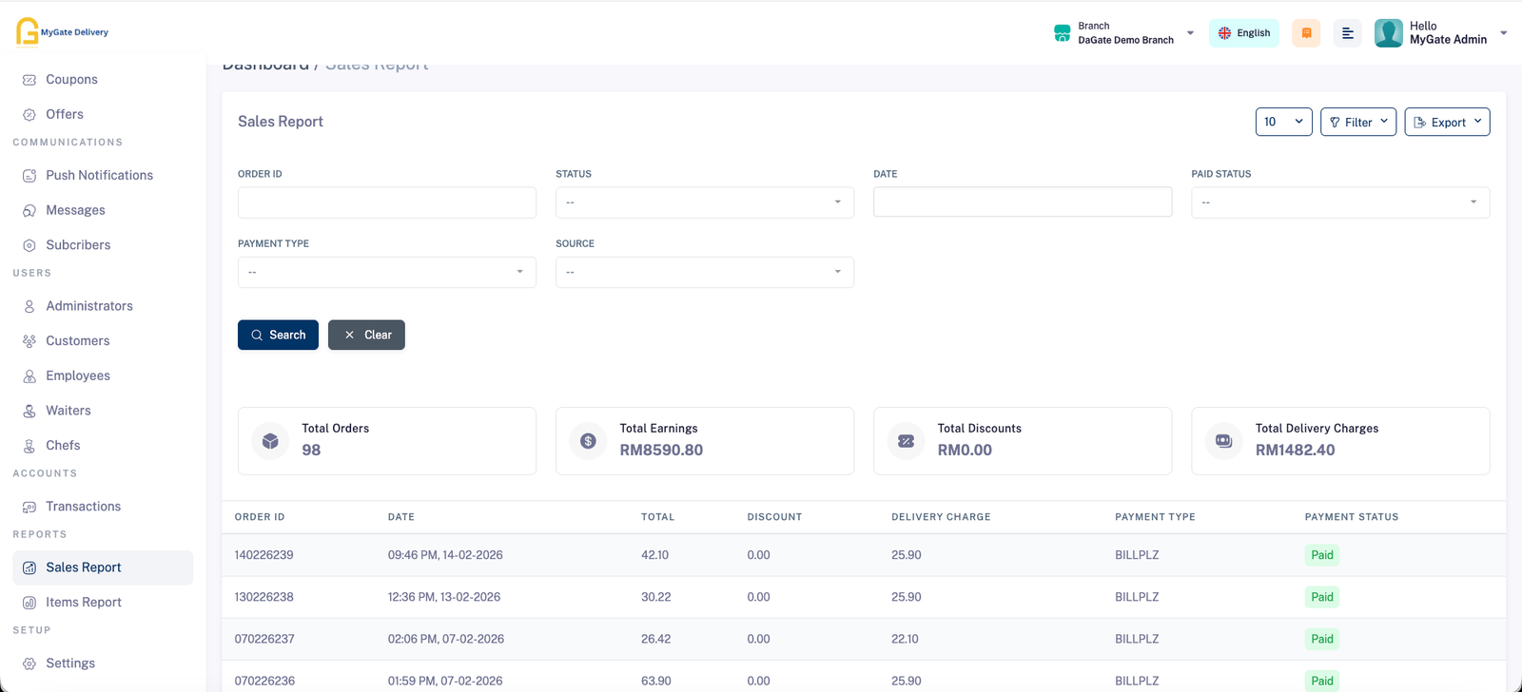Click the Clear filters button

click(x=366, y=335)
